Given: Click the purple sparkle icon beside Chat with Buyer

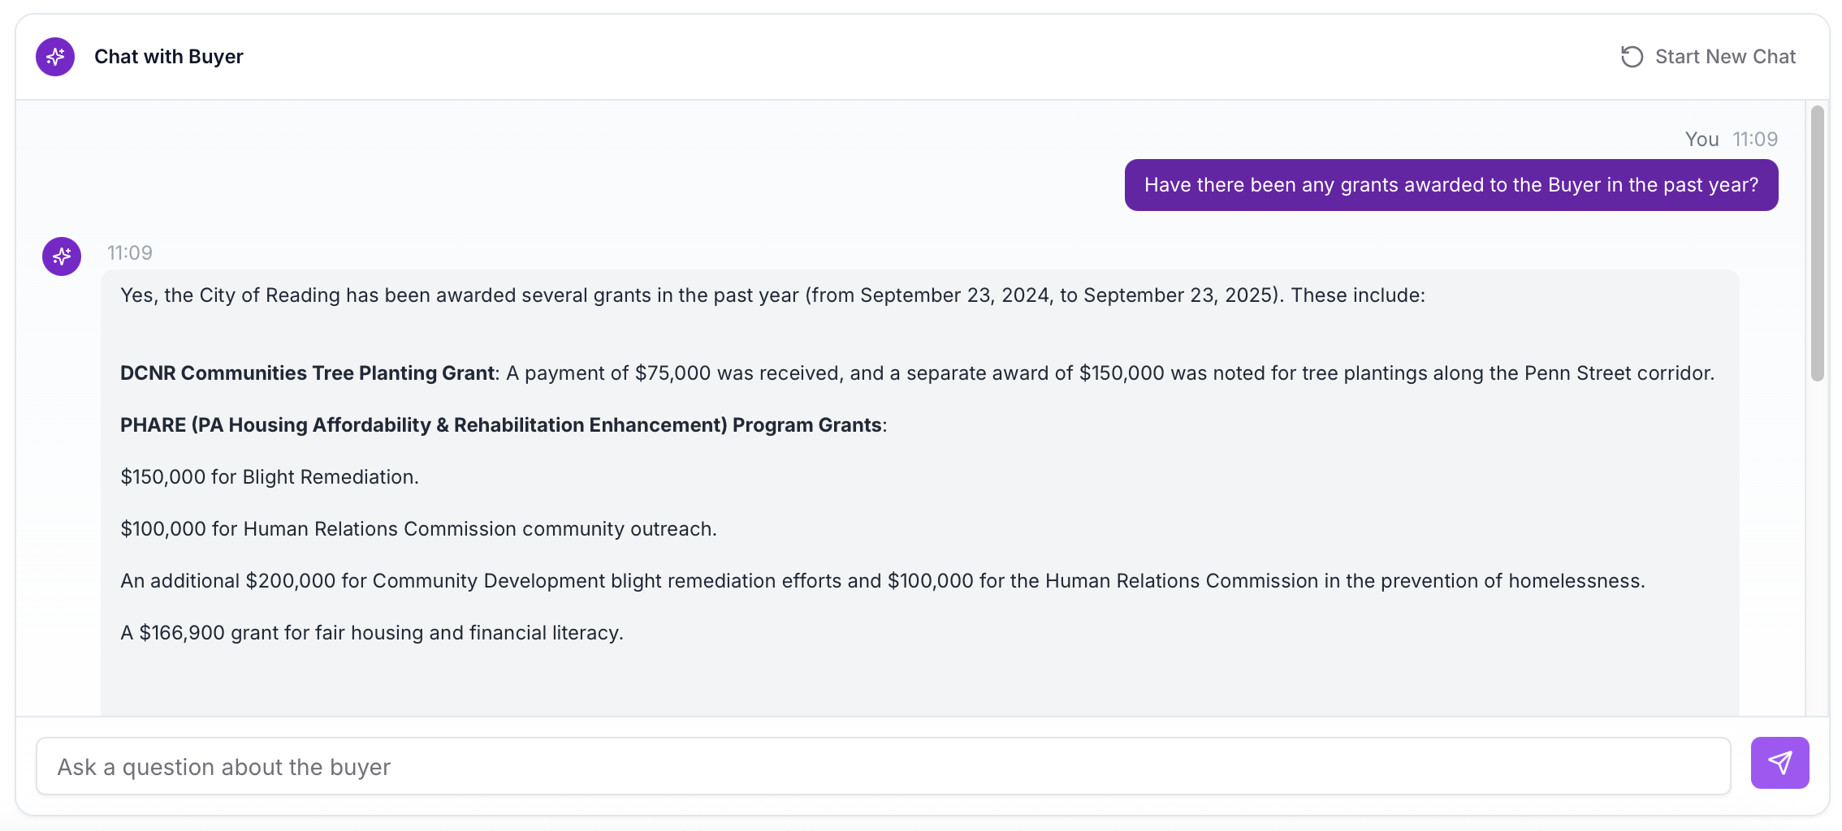Looking at the screenshot, I should tap(55, 57).
